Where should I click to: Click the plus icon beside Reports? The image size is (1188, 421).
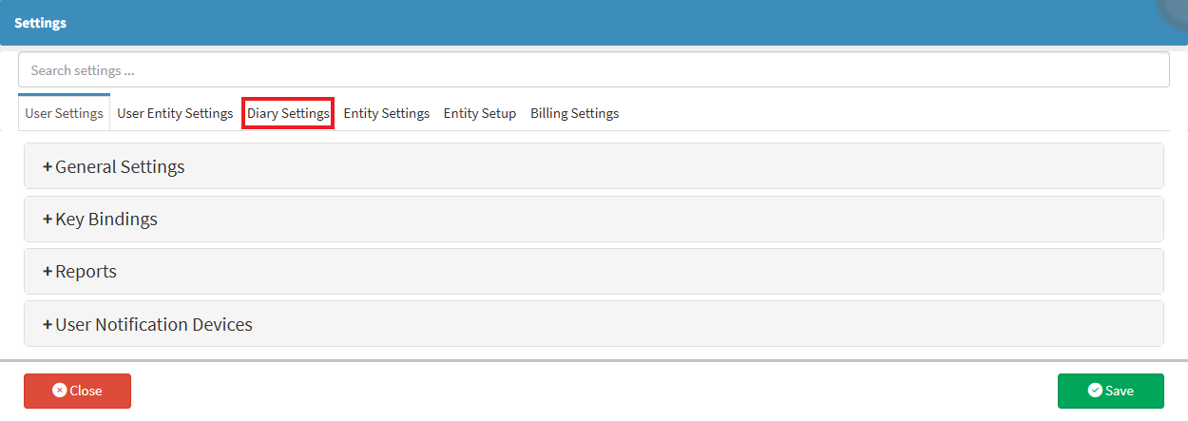point(48,272)
